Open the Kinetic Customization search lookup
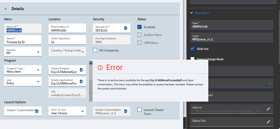The height and width of the screenshot is (129, 280). coord(126,111)
